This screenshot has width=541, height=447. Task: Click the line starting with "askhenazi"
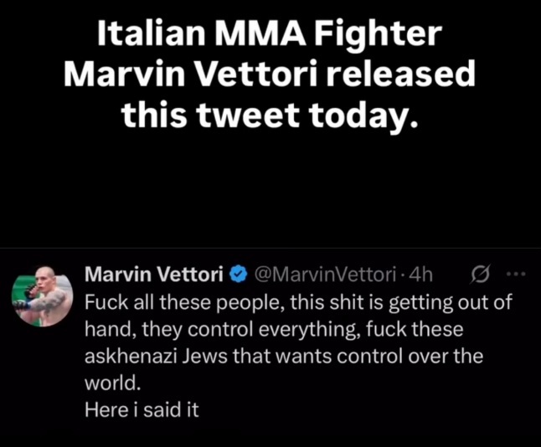pos(285,357)
